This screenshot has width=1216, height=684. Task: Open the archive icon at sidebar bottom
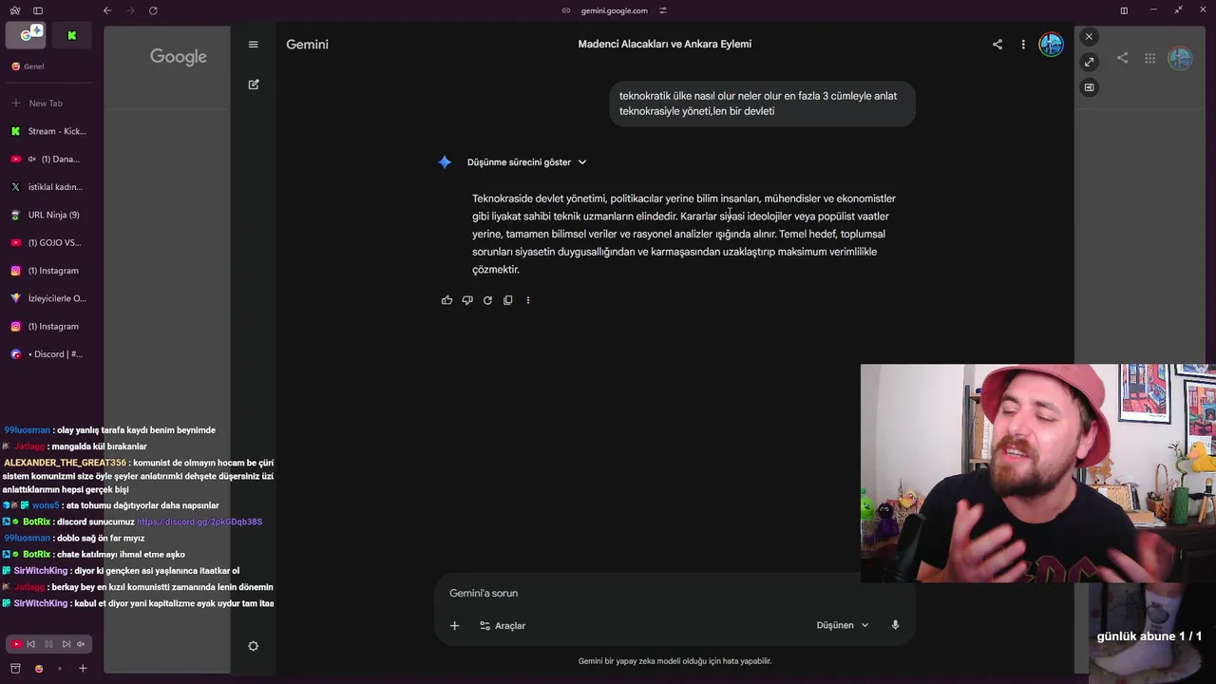tap(15, 669)
